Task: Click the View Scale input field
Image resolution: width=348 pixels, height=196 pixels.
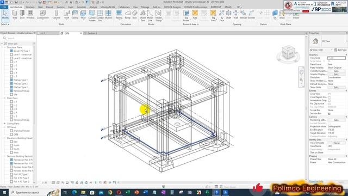Action: 337,58
